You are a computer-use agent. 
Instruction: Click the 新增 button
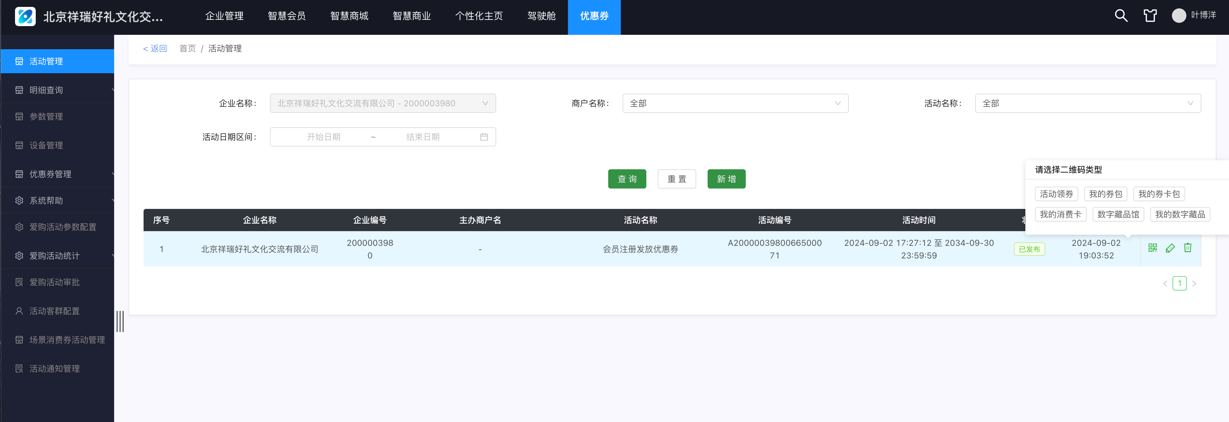pos(726,179)
